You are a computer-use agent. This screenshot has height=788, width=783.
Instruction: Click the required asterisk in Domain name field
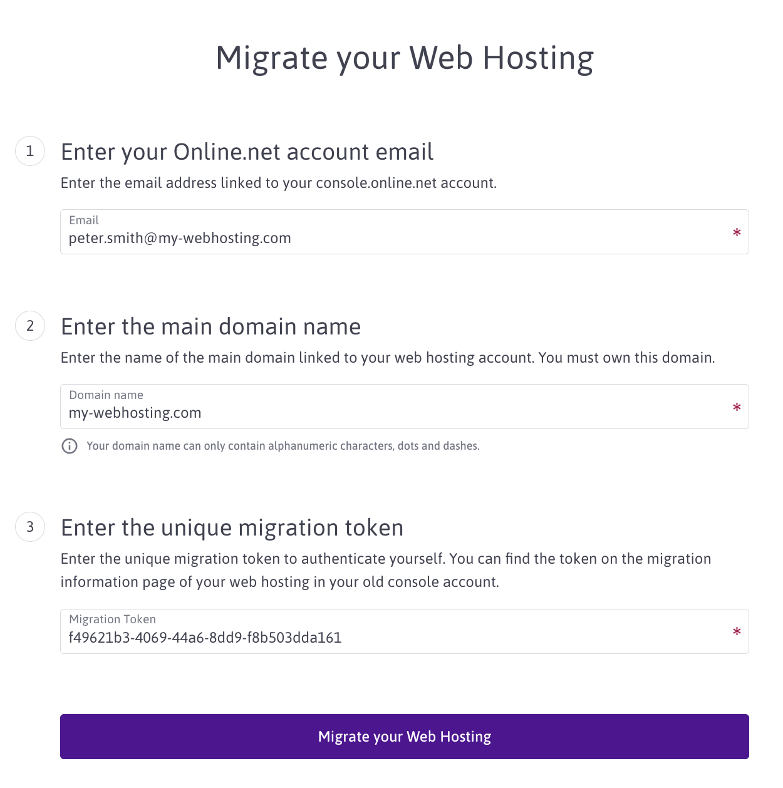(x=737, y=408)
